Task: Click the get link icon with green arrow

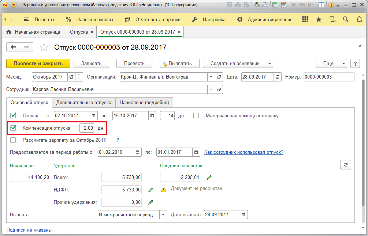Action: tap(257, 5)
